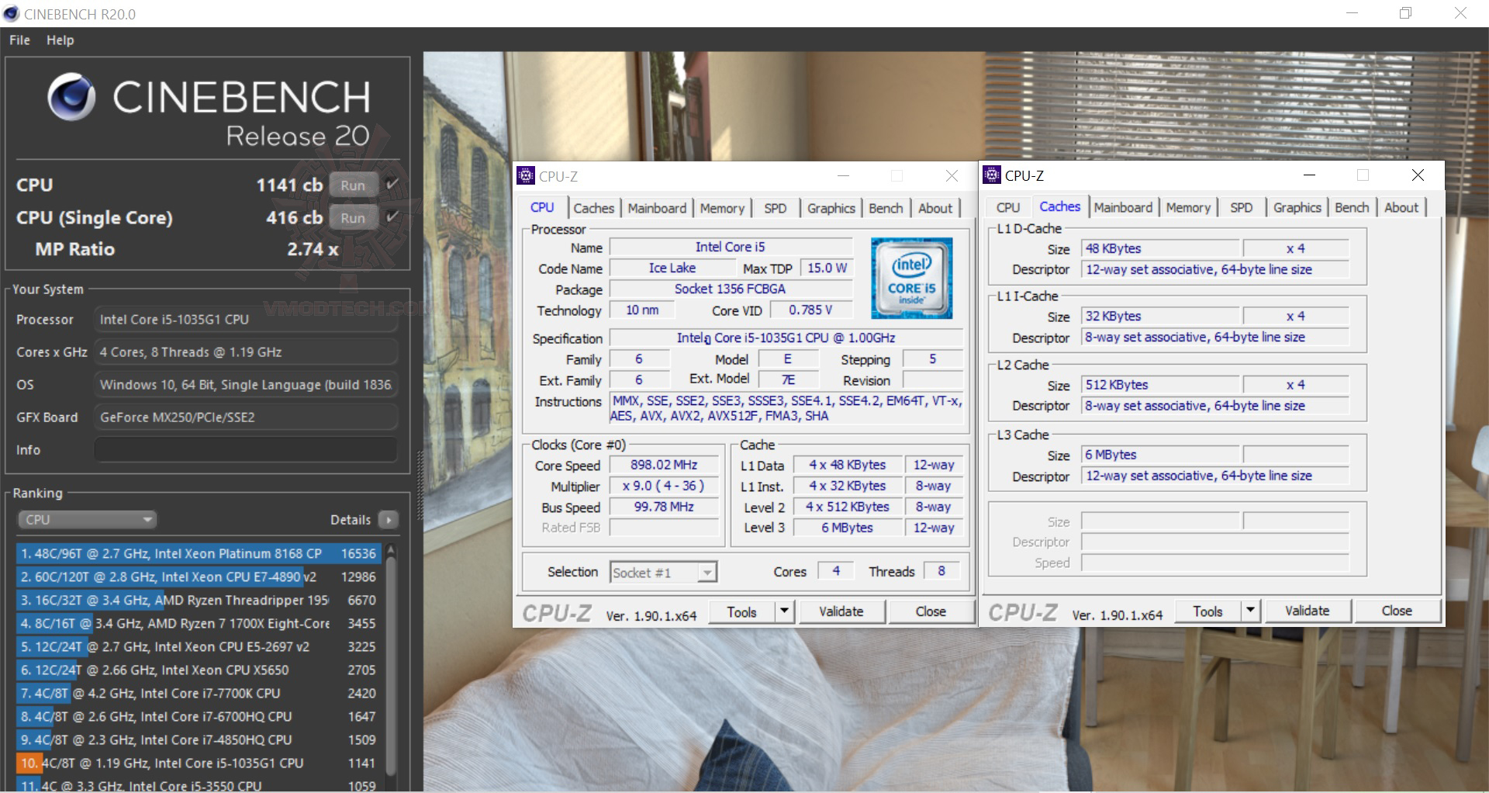
Task: Open Bench tab in right CPU-Z window
Action: (x=1352, y=208)
